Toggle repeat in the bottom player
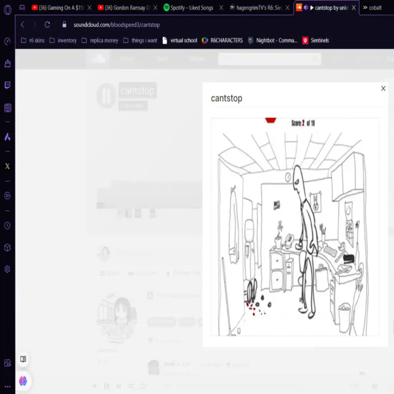 143,386
